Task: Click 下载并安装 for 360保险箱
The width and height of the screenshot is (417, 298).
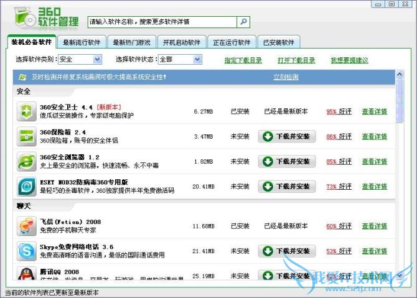Action: (x=287, y=136)
